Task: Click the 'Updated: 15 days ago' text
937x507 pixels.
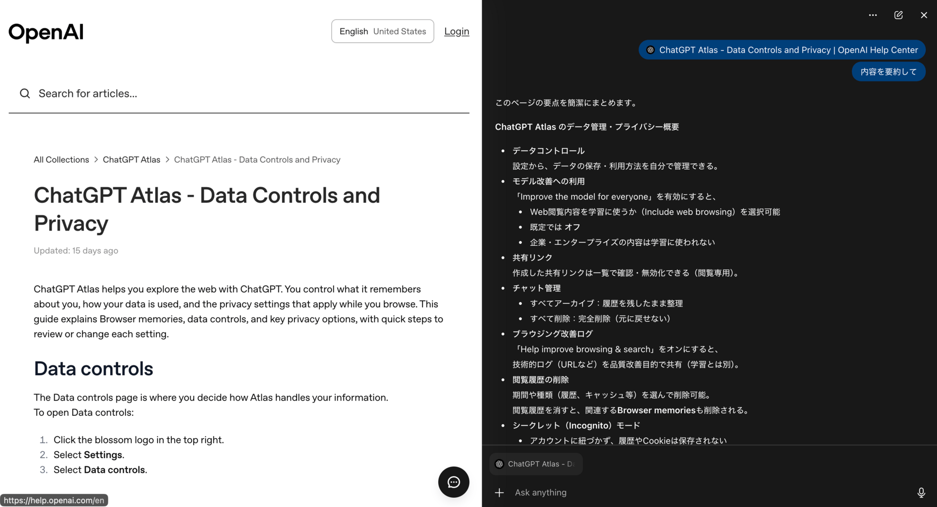Action: coord(76,251)
